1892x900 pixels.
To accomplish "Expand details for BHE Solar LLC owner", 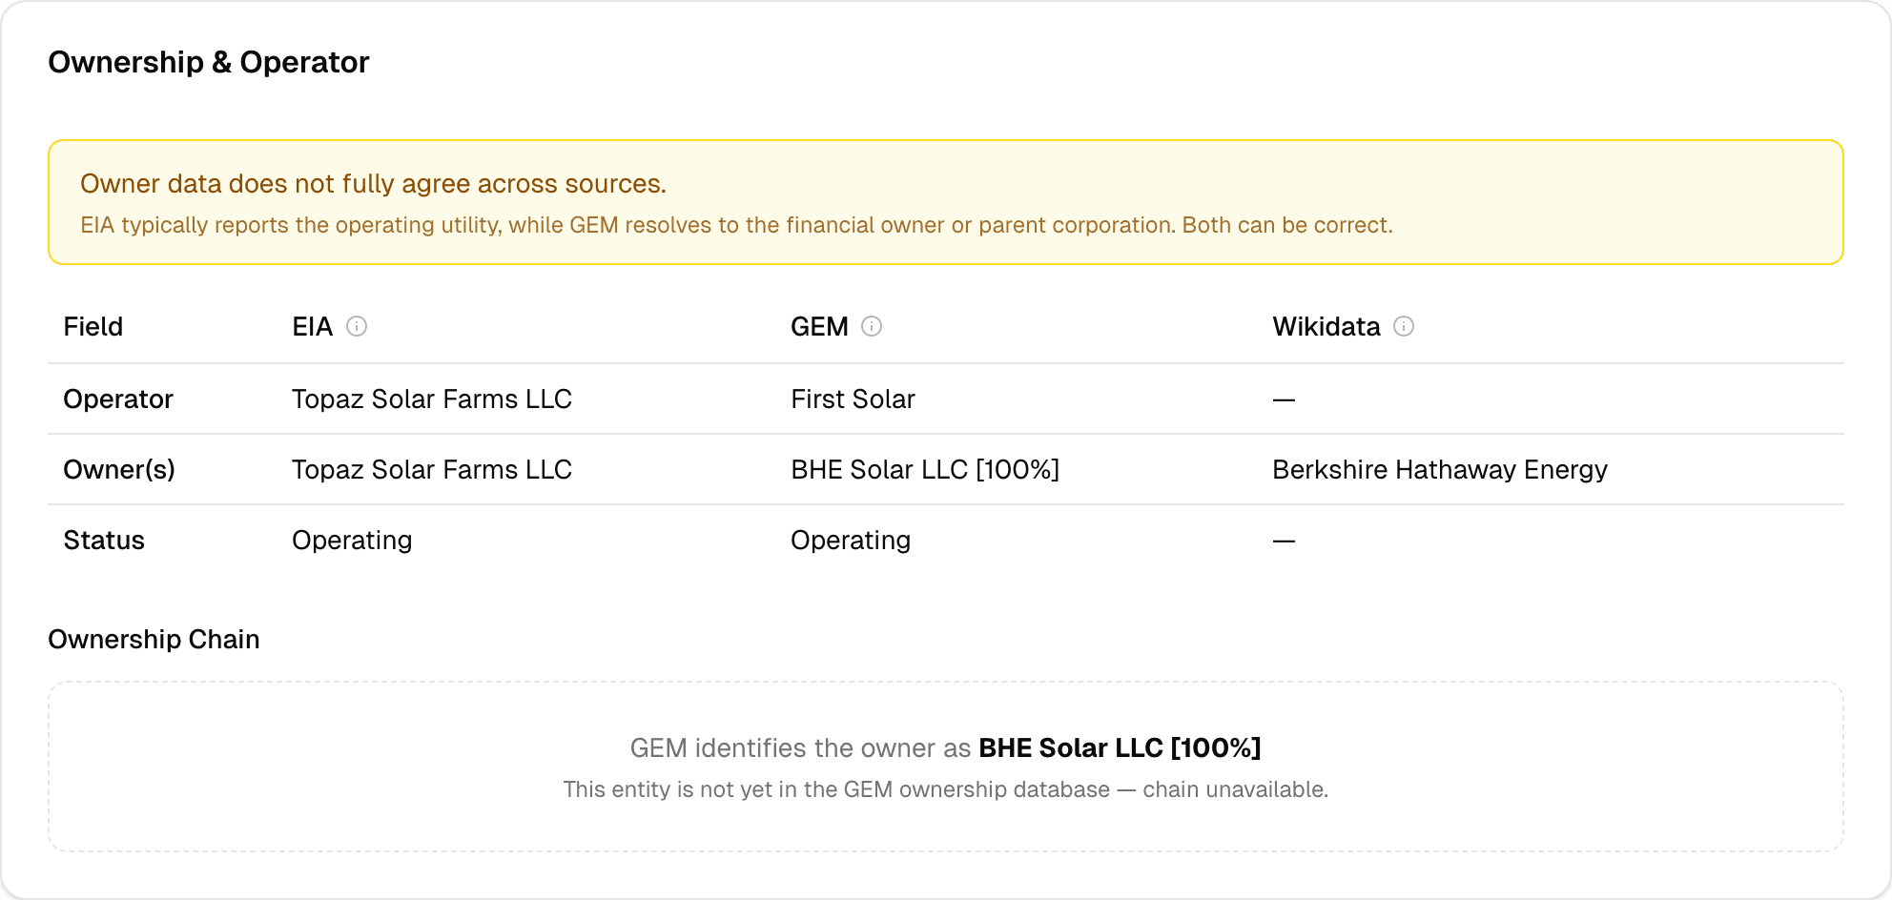I will (1120, 748).
